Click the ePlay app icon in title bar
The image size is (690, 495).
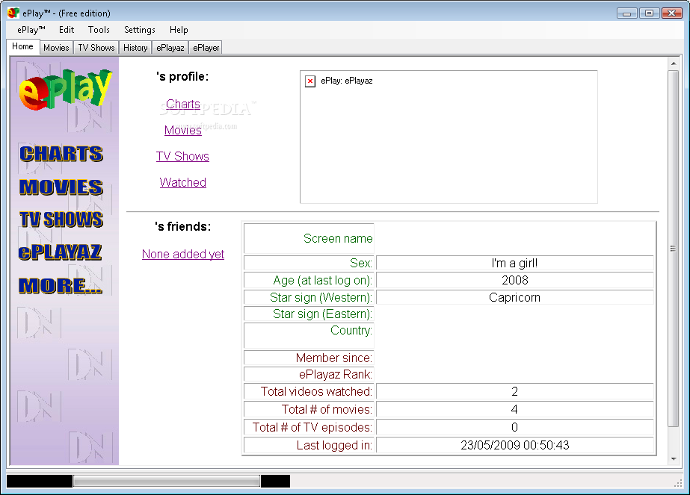coord(13,13)
